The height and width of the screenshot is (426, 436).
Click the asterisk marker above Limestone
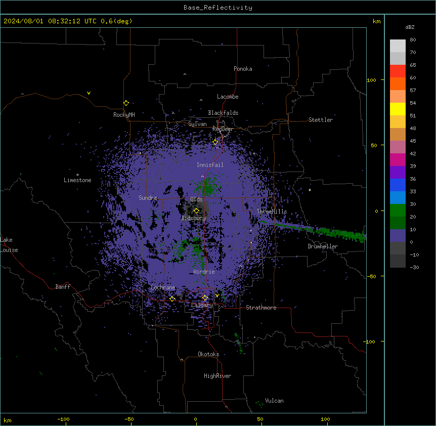(77, 175)
